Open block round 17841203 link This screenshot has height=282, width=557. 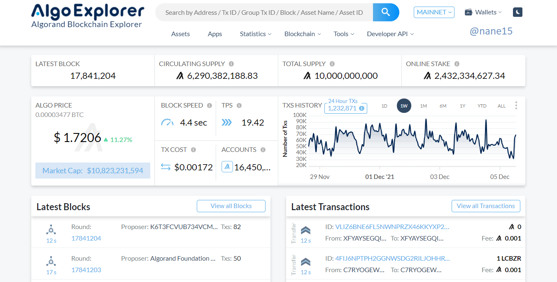click(x=86, y=270)
